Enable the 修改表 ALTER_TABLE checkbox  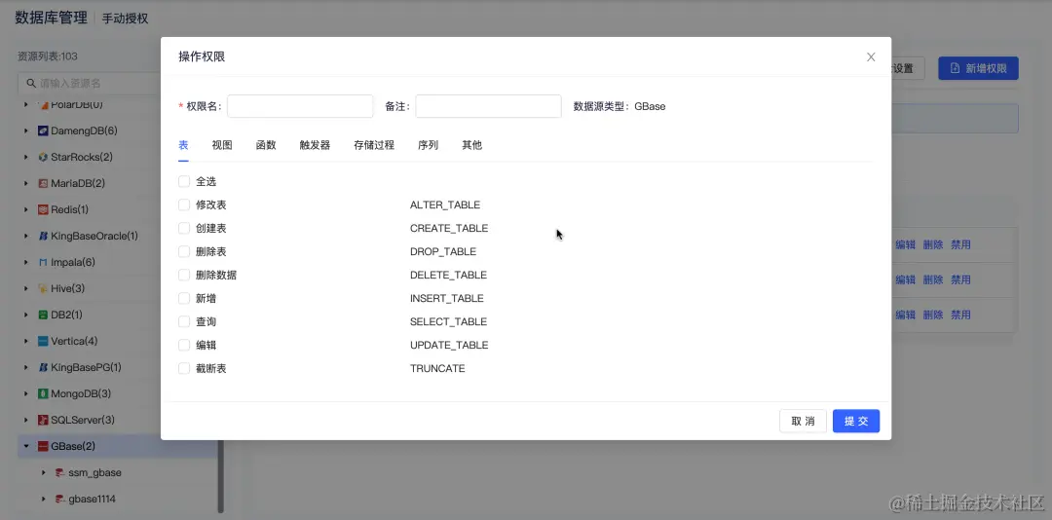pos(184,204)
